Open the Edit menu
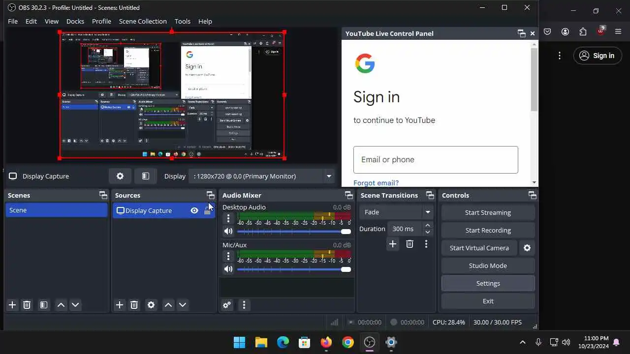630x354 pixels. [x=31, y=21]
